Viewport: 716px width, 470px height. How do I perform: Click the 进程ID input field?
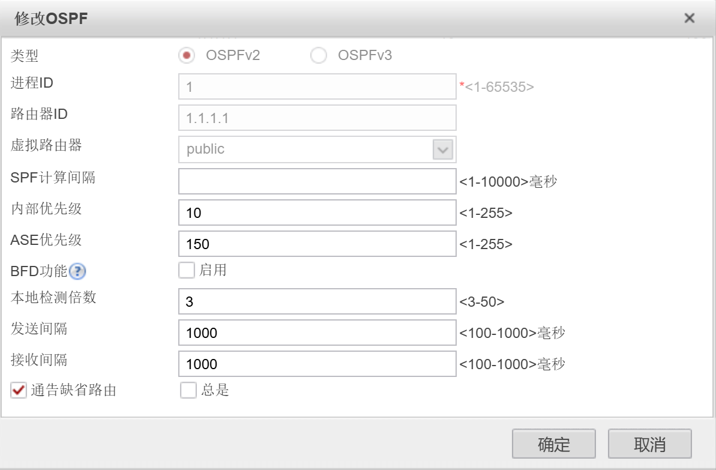pyautogui.click(x=317, y=87)
